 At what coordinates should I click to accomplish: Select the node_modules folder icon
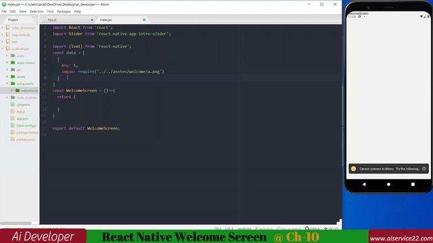[x=13, y=97]
